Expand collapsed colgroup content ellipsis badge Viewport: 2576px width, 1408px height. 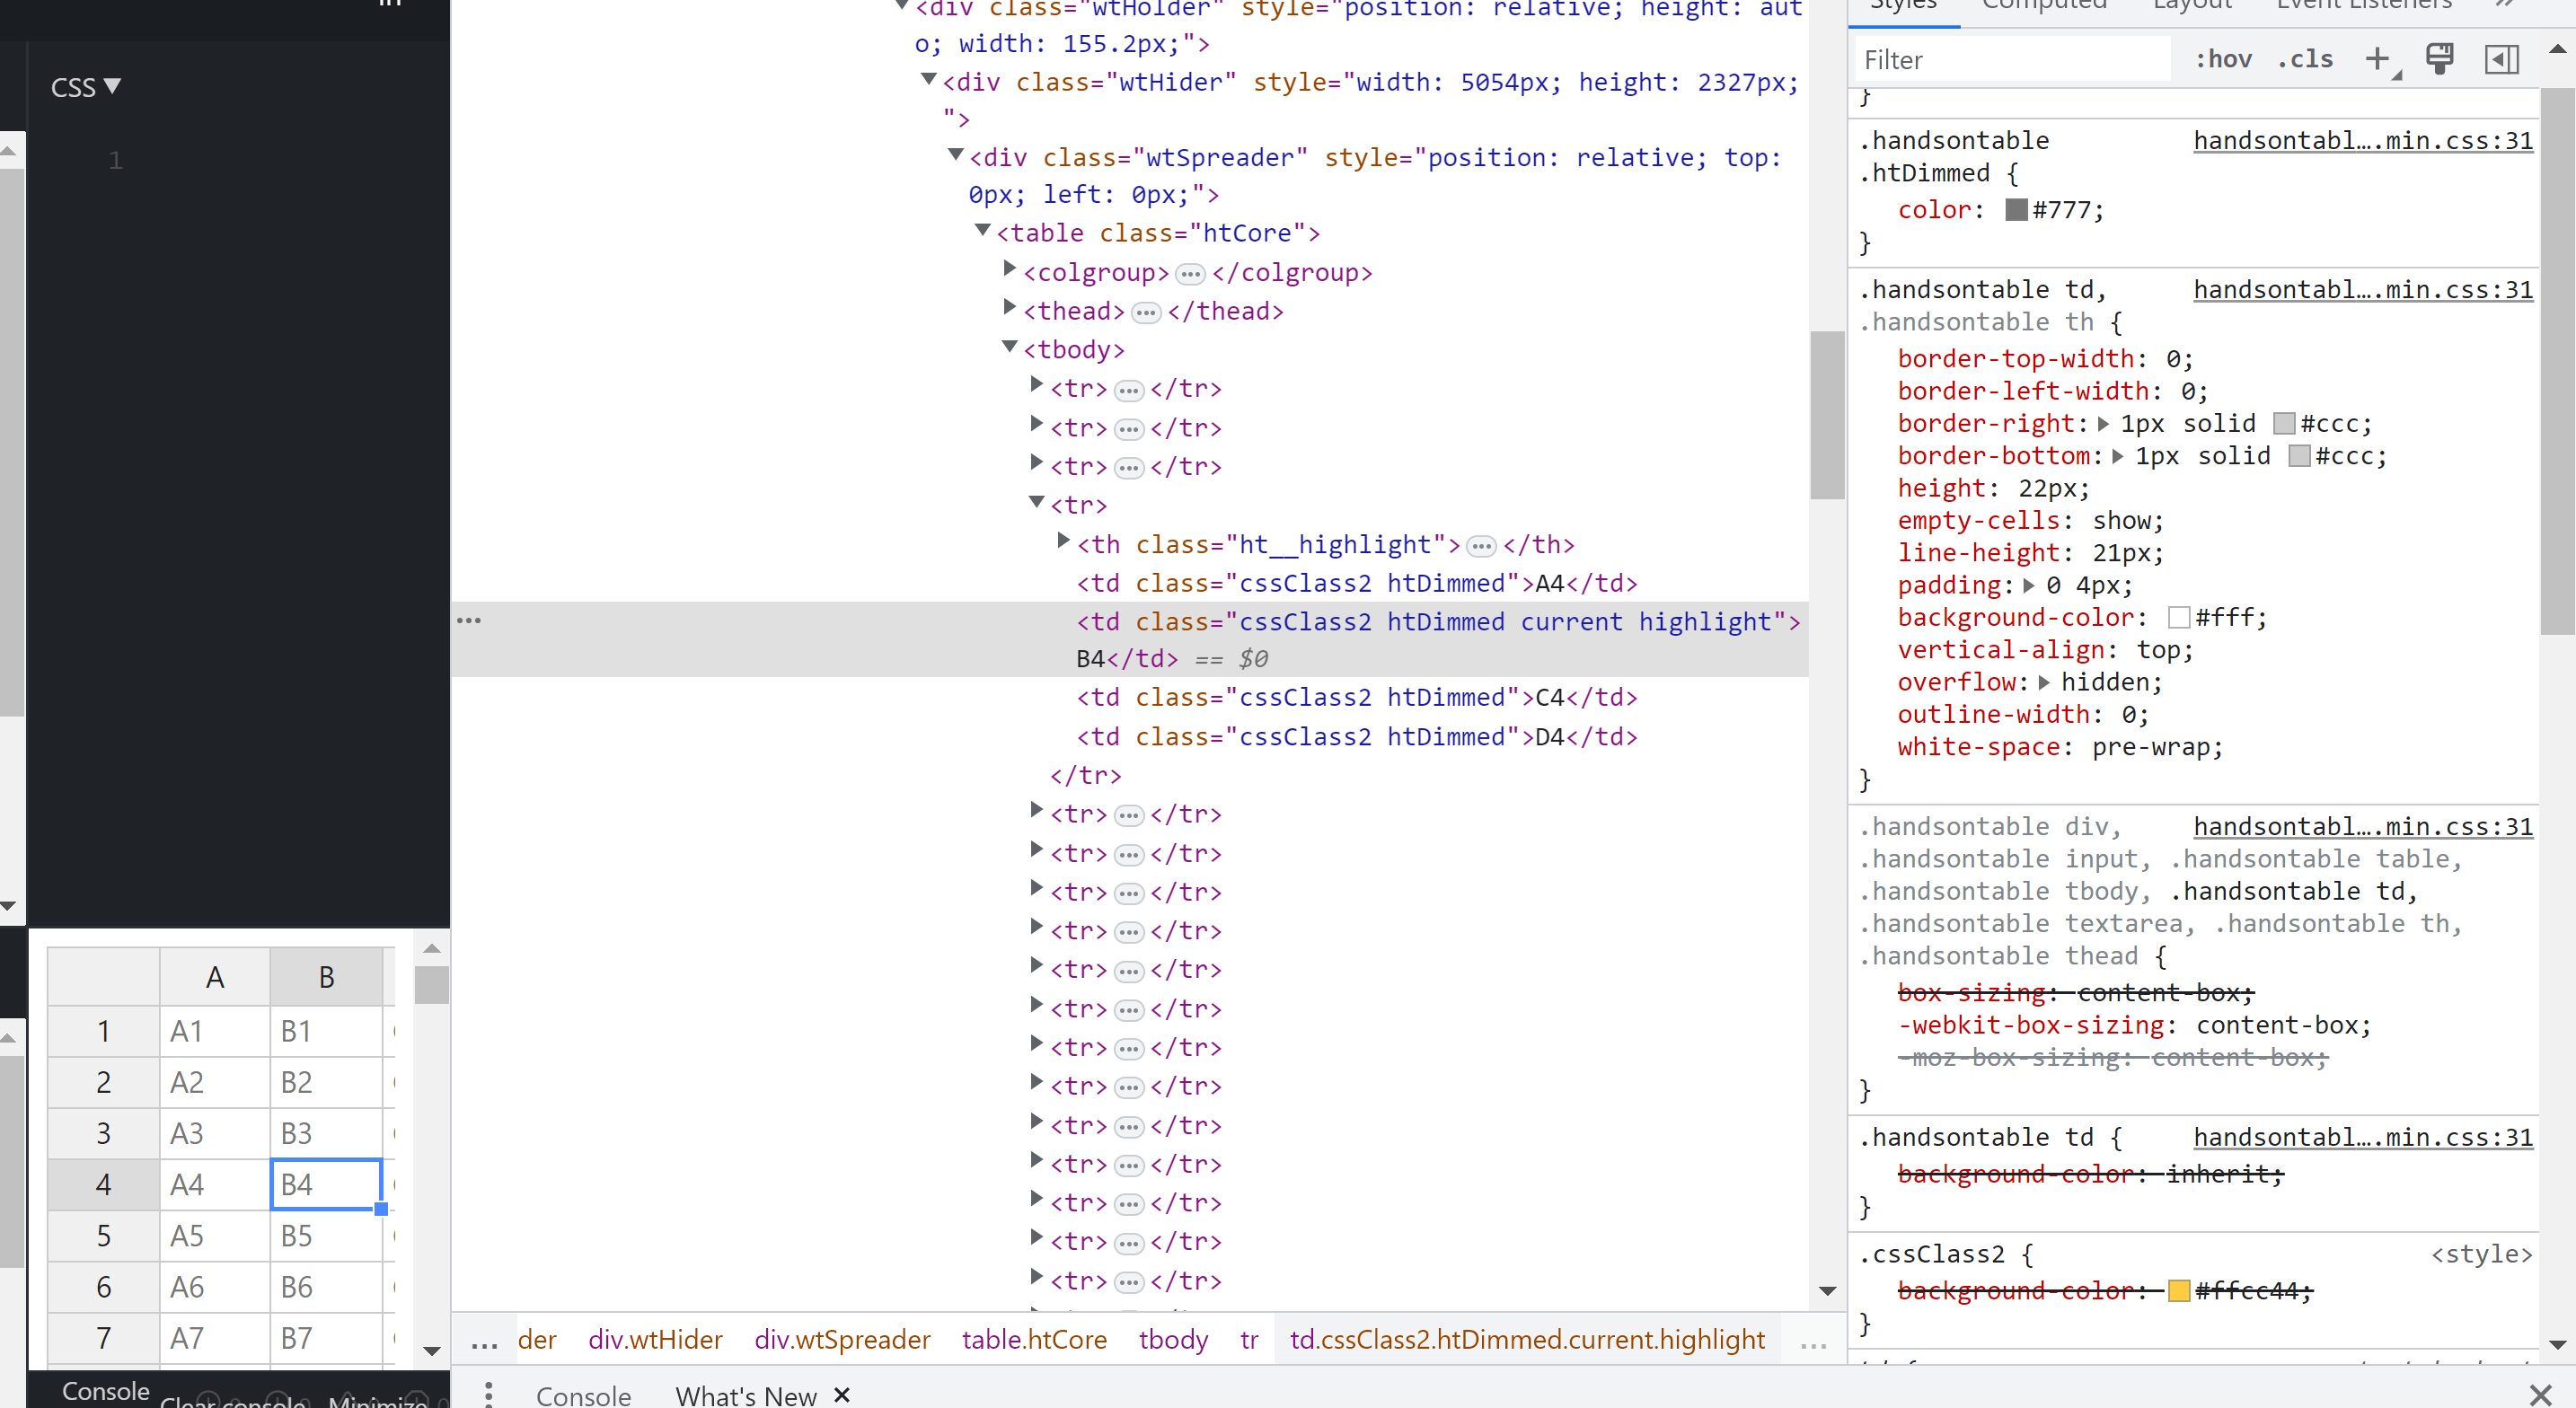1190,273
